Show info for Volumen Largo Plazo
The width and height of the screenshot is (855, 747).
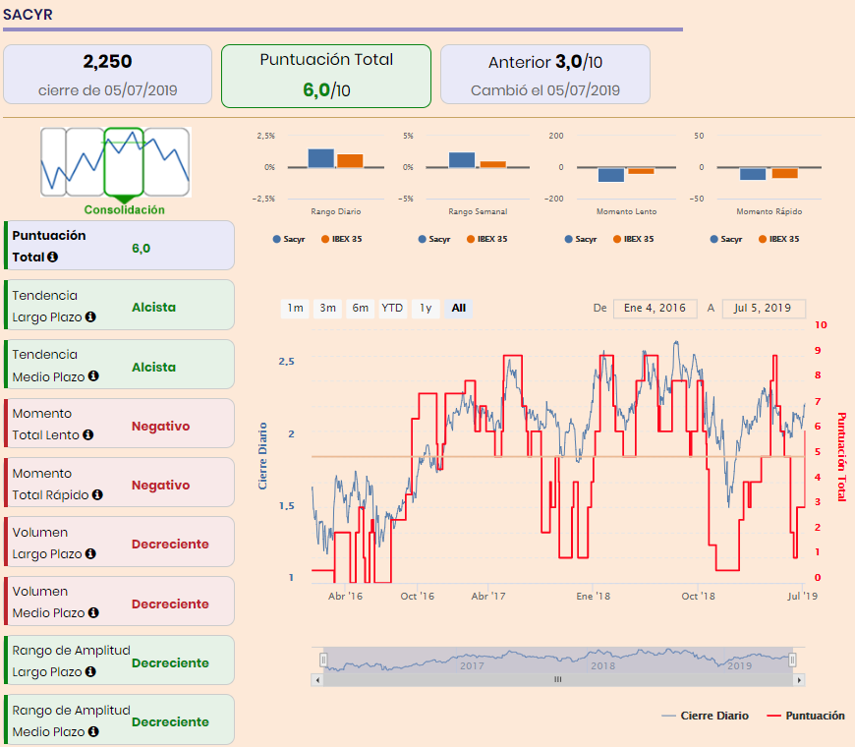point(90,554)
